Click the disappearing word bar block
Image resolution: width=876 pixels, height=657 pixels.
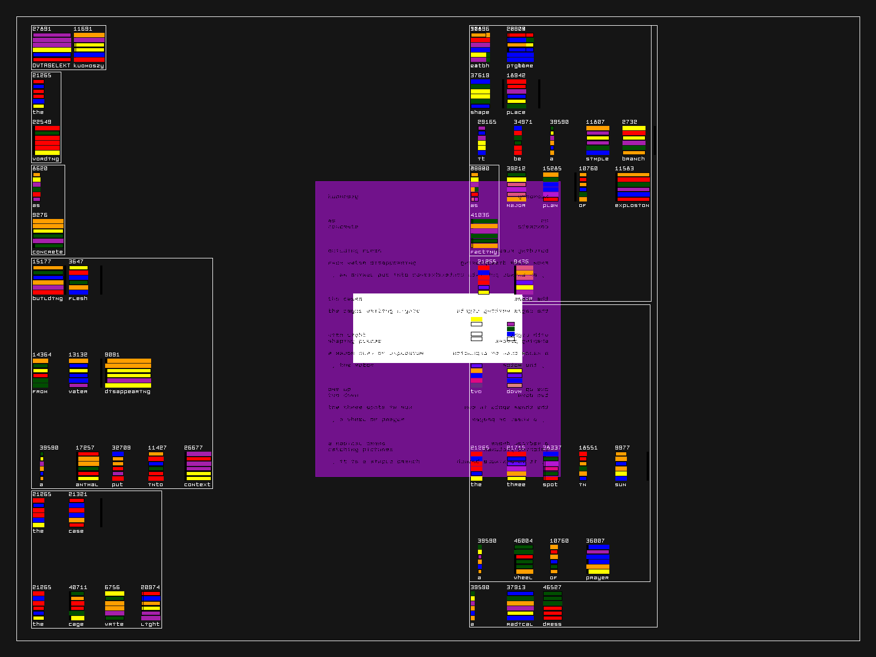click(129, 373)
